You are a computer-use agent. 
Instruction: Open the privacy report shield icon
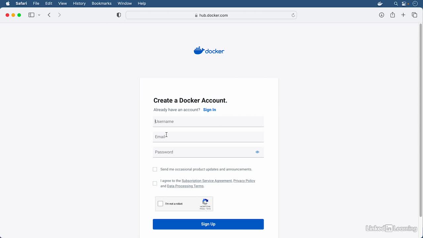[119, 15]
